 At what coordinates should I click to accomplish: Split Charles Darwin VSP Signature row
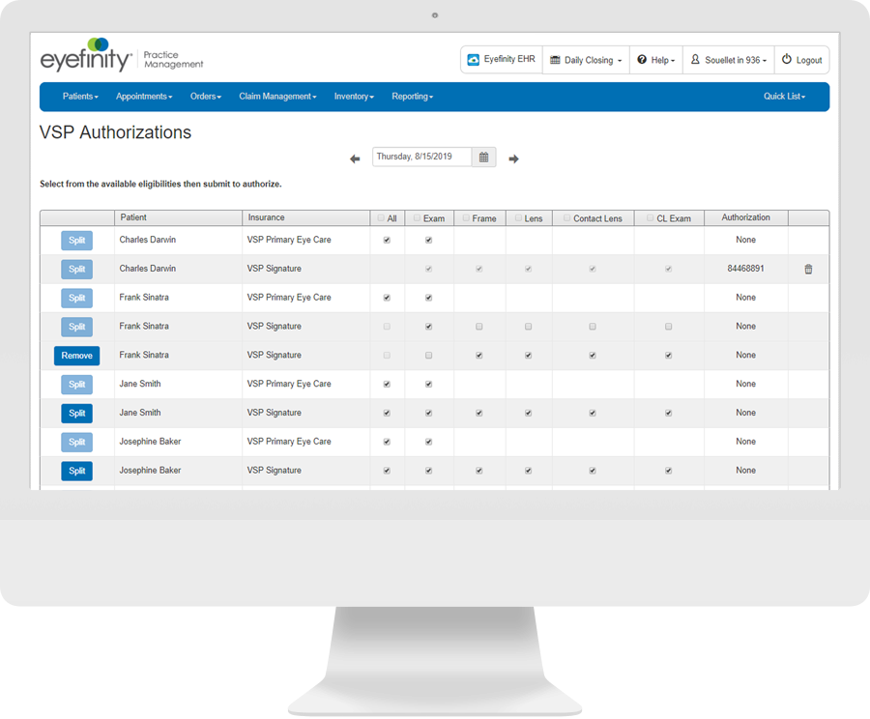(76, 269)
